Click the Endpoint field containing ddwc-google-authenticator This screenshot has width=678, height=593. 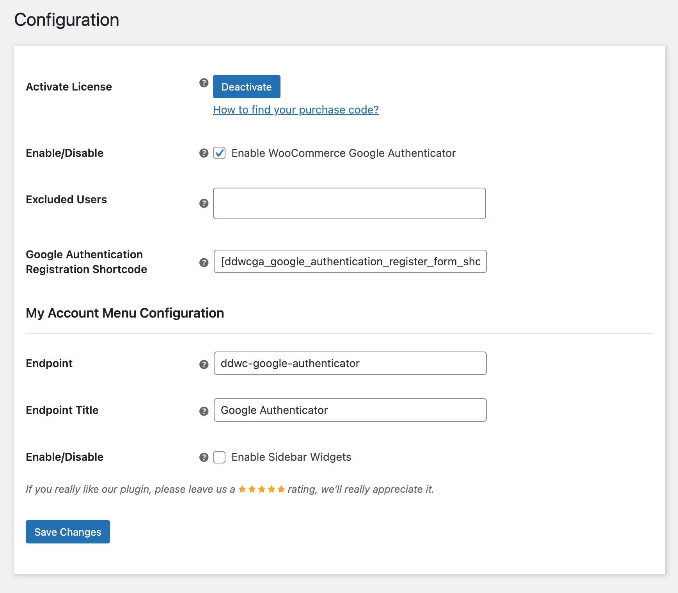[x=350, y=363]
